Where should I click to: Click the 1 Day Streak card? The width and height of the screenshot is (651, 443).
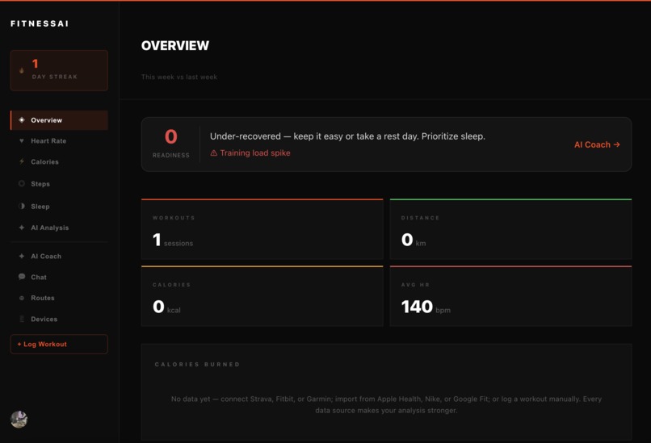pos(59,70)
